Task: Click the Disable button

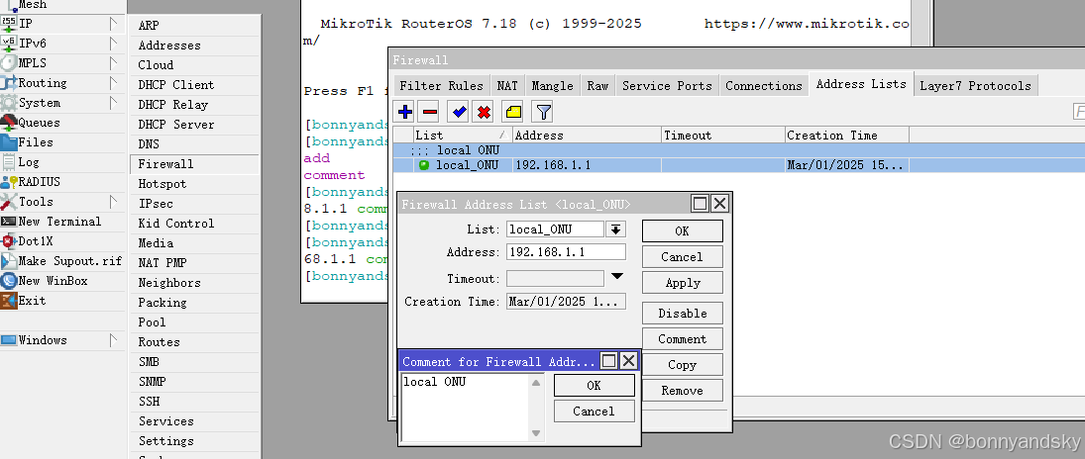Action: tap(683, 314)
